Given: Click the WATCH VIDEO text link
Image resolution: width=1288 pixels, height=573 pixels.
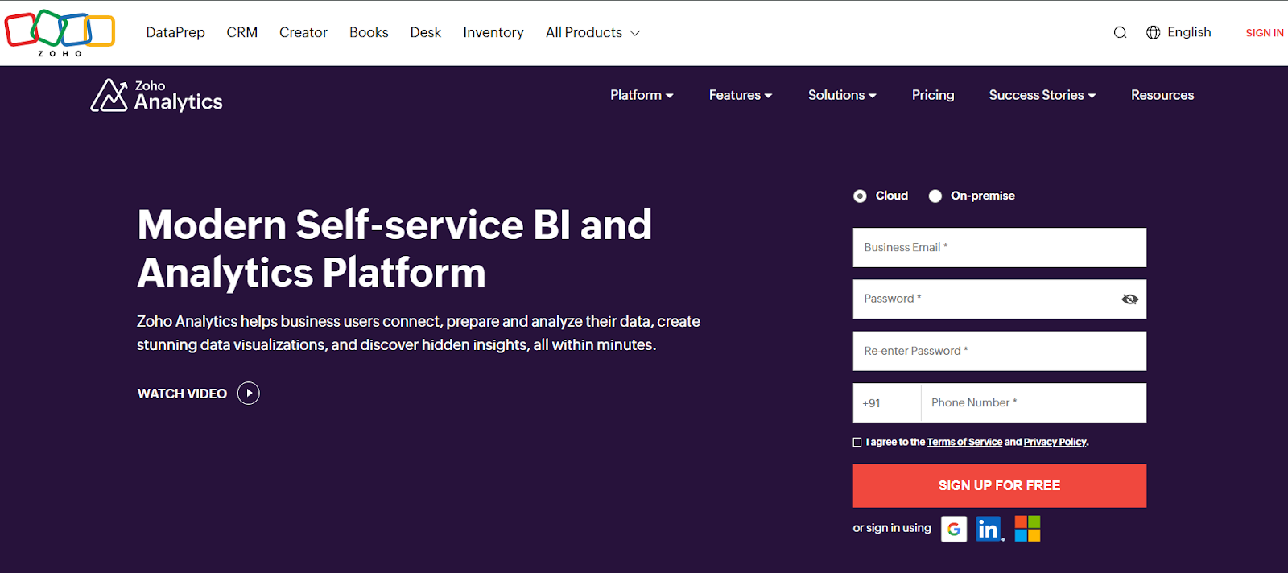Looking at the screenshot, I should point(182,394).
